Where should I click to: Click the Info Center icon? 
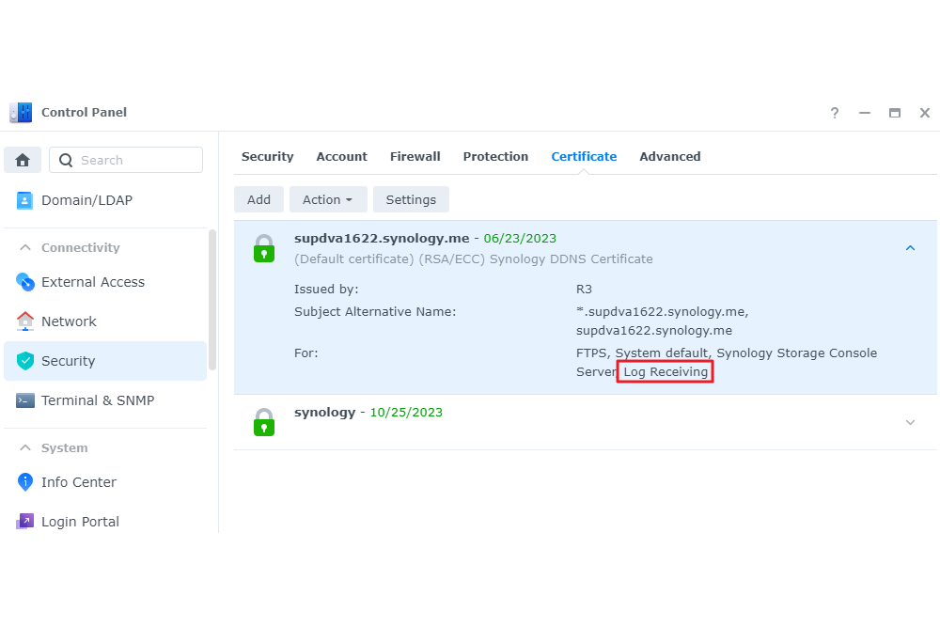pos(25,482)
